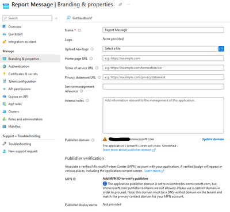230x212 pixels.
Task: Collapse the sidebar with the double chevron
Action: click(56, 18)
